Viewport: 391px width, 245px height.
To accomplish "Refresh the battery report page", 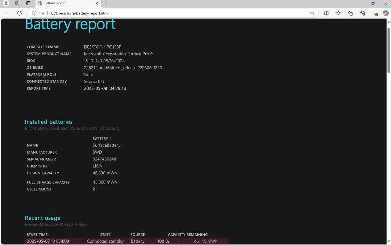I will 20,13.
